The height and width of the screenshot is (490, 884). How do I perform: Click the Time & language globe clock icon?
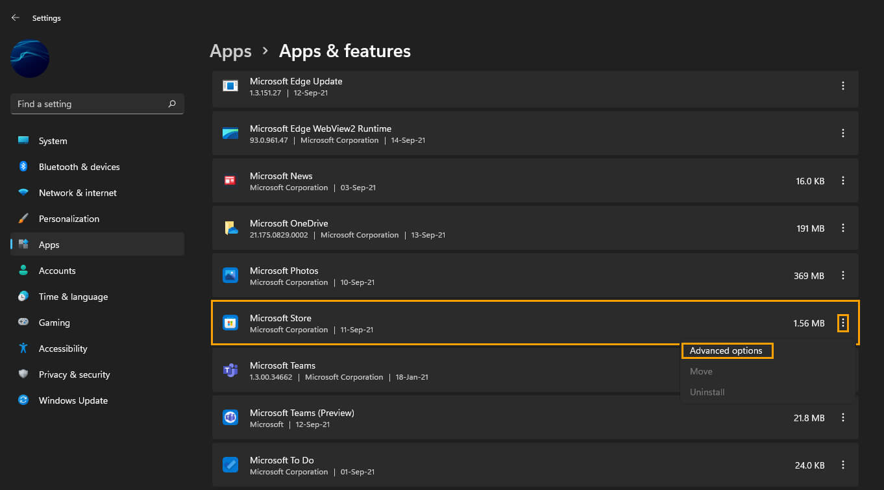point(23,297)
